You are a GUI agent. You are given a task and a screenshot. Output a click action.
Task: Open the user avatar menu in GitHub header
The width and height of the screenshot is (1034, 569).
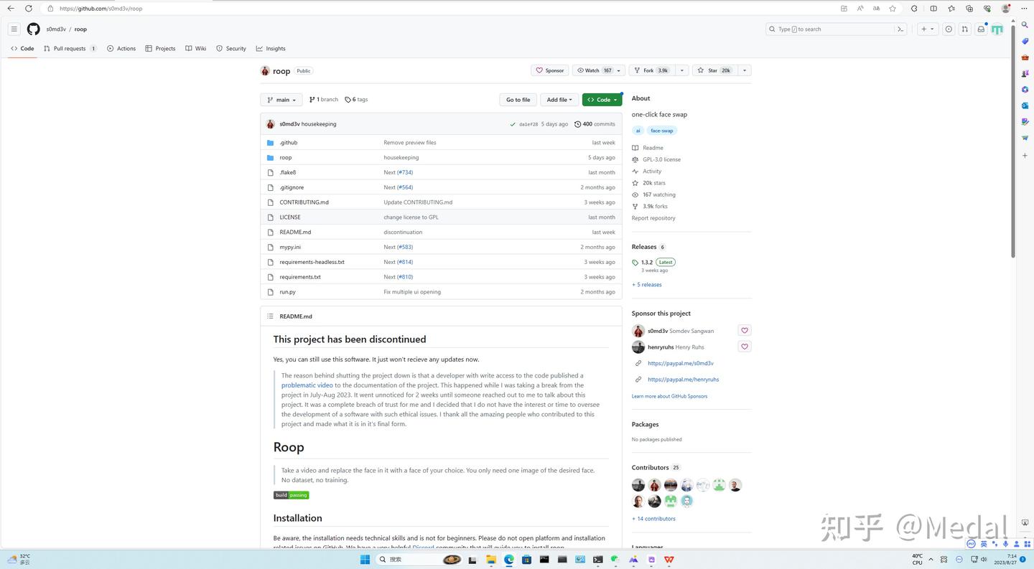(997, 29)
